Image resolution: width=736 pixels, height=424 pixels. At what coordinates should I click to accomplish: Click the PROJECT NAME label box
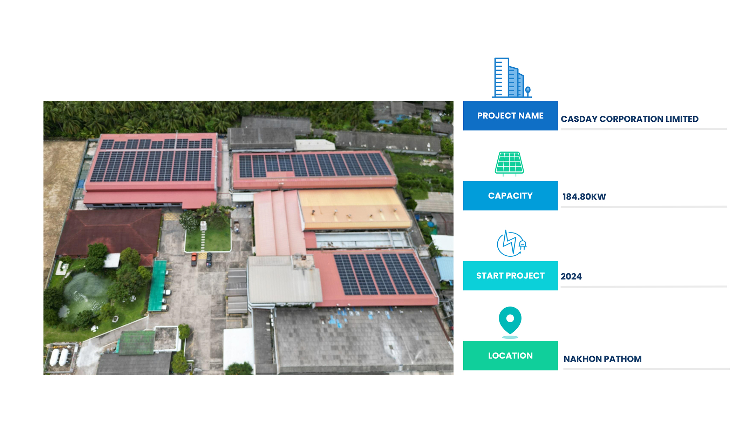pyautogui.click(x=510, y=116)
